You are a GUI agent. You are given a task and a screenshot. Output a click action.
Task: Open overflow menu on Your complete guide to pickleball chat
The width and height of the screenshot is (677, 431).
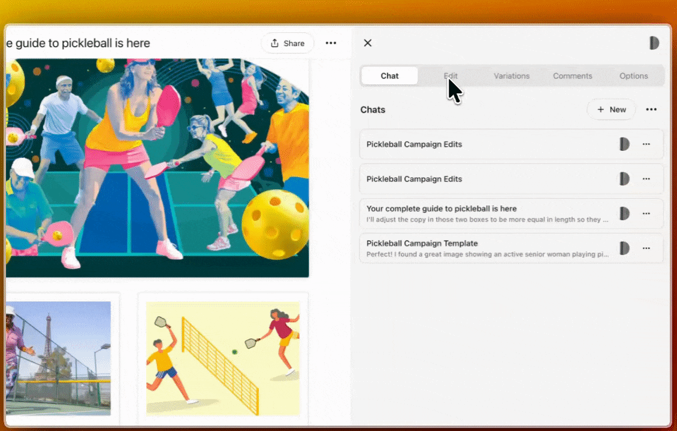(x=645, y=214)
